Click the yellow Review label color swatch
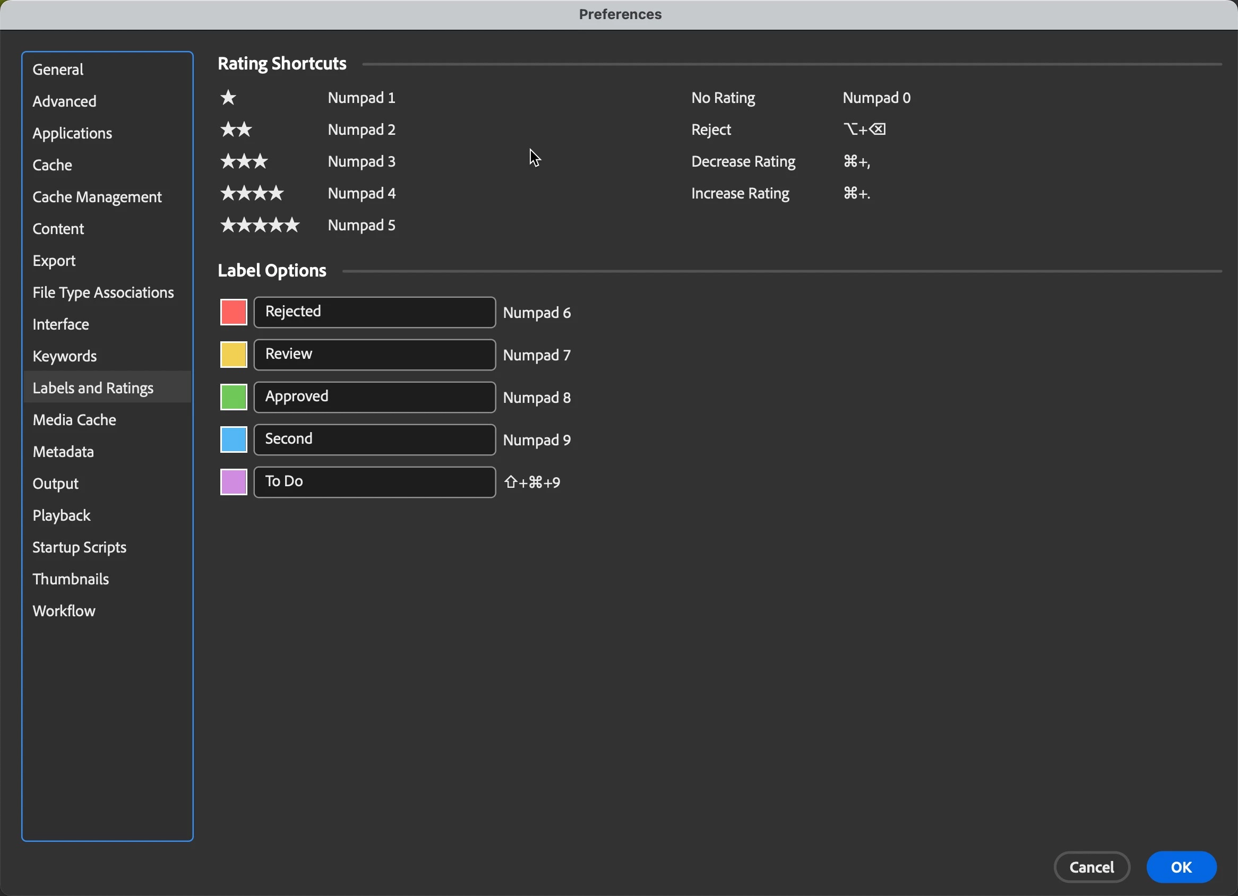Screen dimensions: 1238x896 point(233,355)
